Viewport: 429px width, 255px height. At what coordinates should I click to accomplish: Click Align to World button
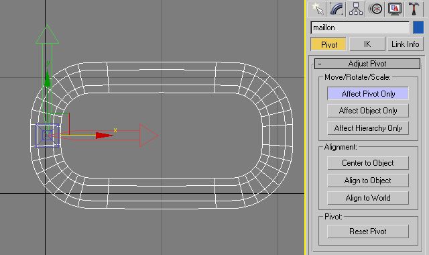pyautogui.click(x=368, y=198)
